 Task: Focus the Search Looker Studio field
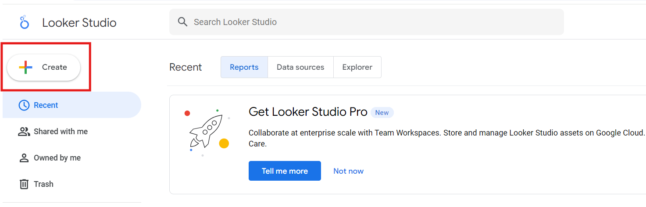point(366,22)
